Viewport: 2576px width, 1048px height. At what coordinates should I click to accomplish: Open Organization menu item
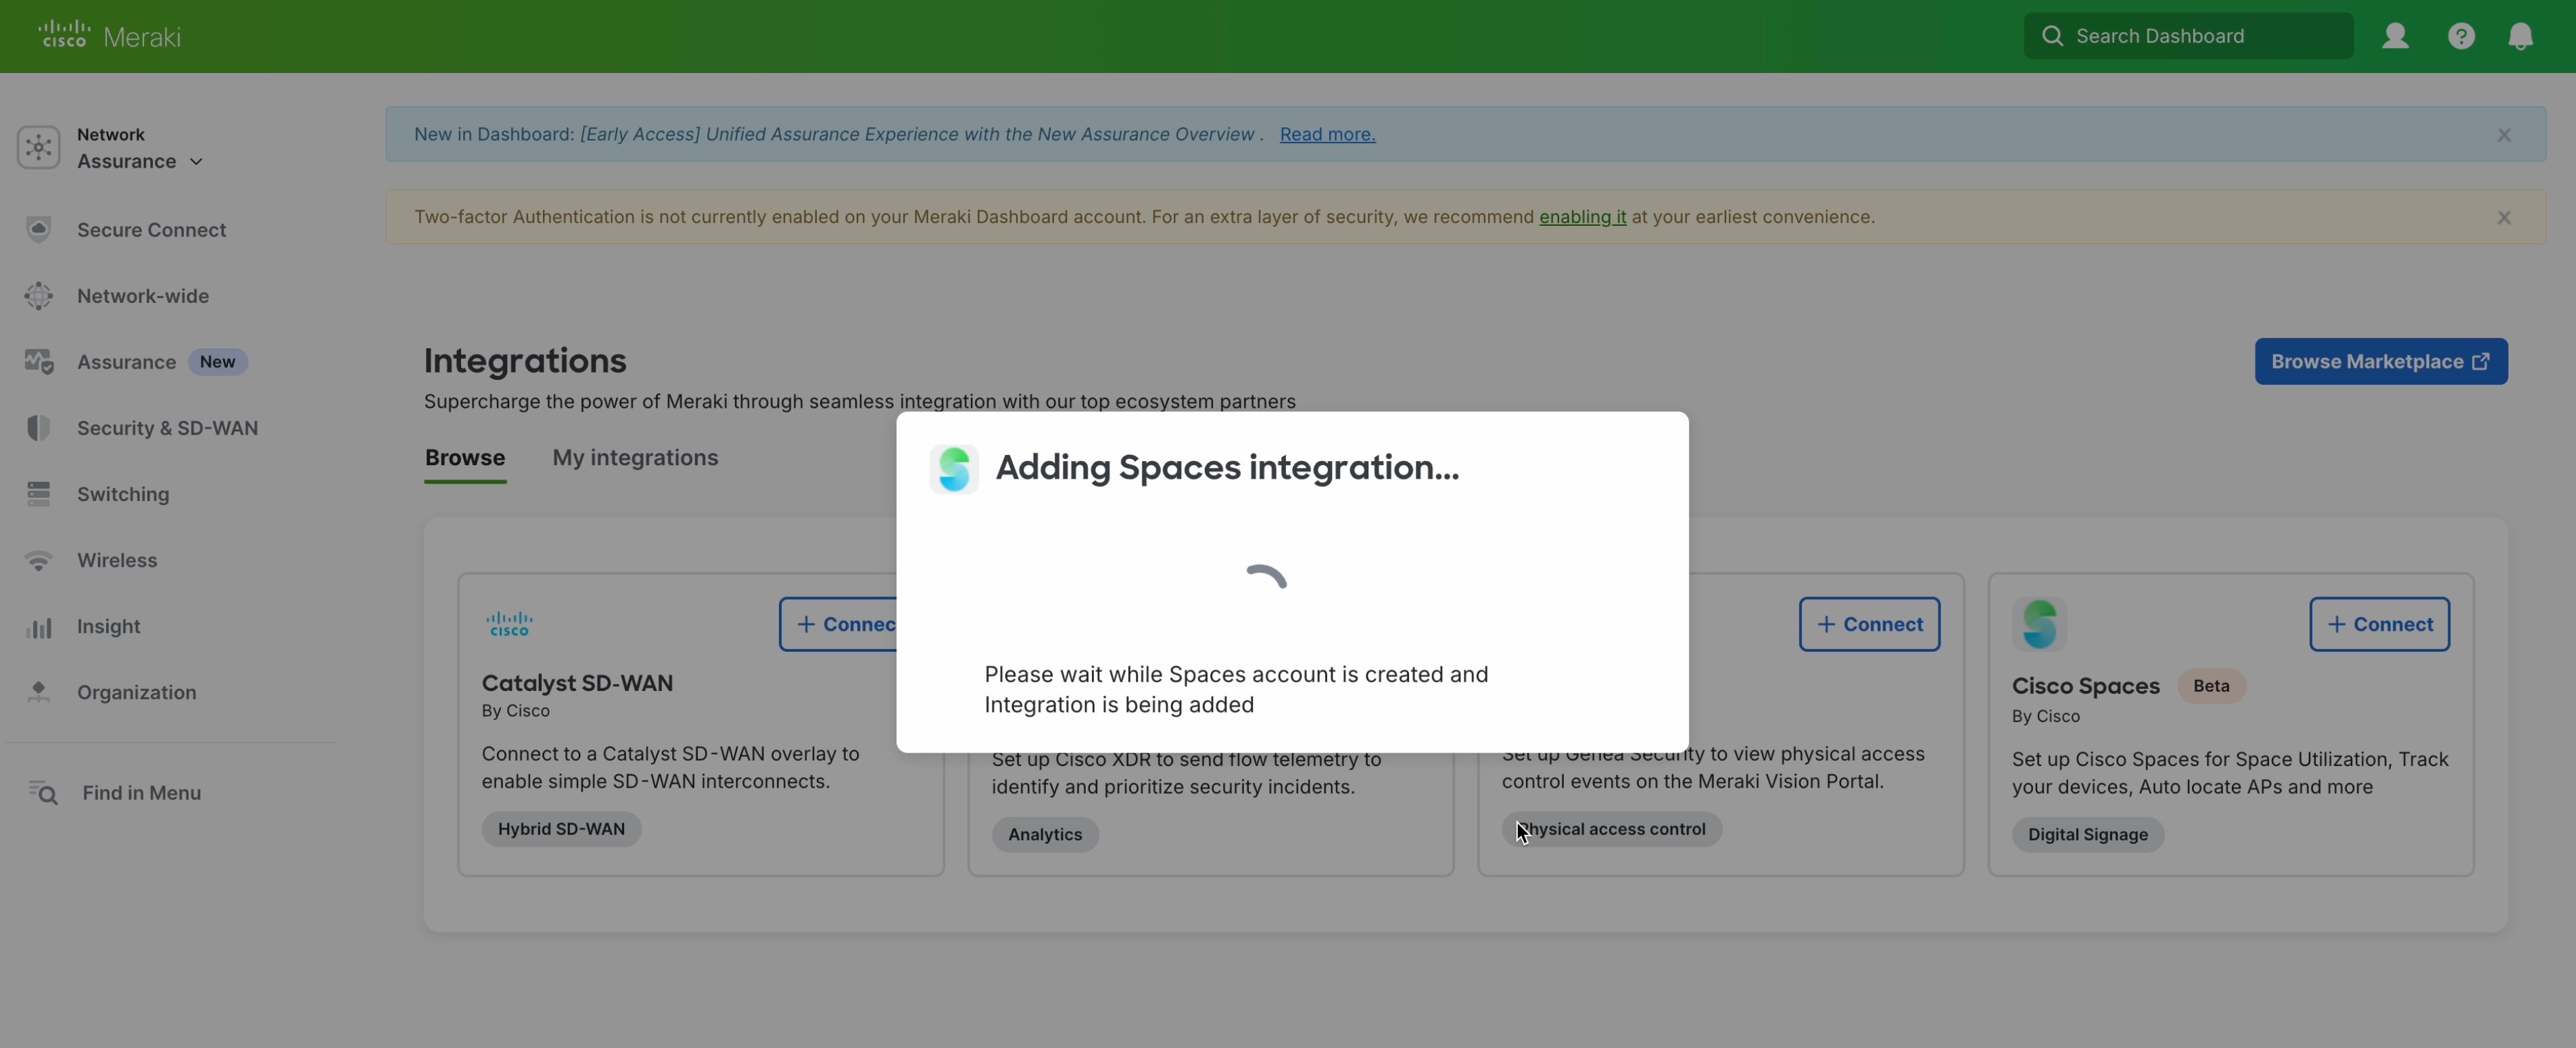tap(137, 692)
